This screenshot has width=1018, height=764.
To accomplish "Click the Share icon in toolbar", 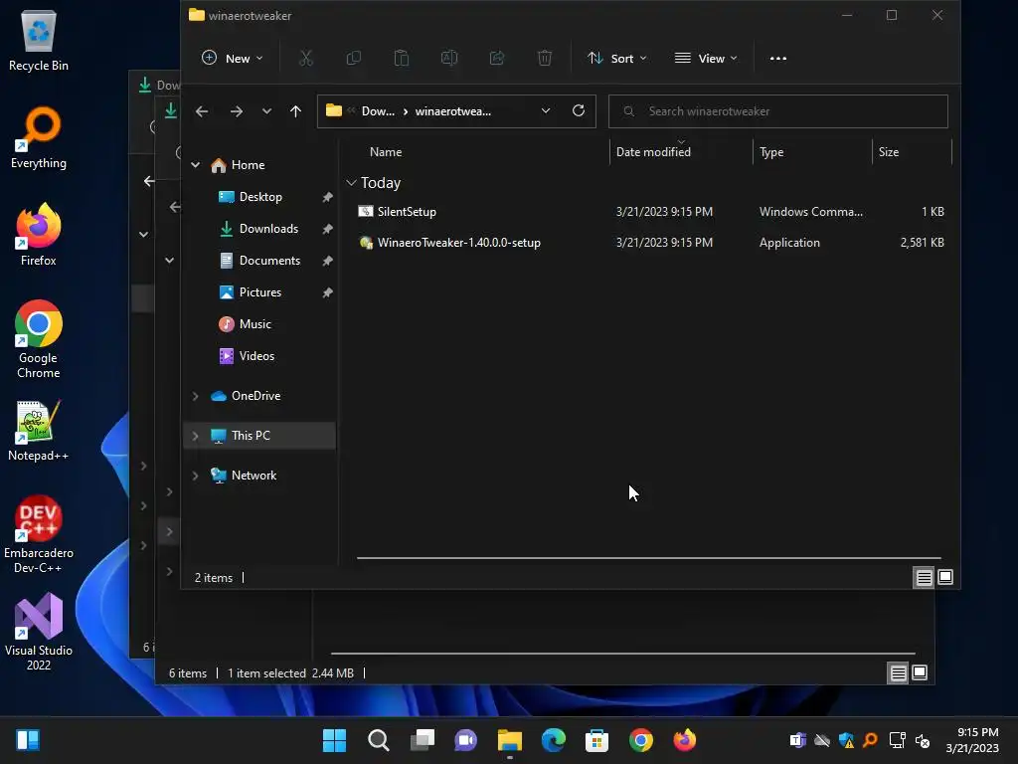I will coord(497,59).
